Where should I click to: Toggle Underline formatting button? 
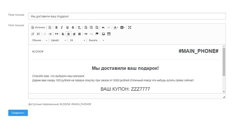(x=67, y=28)
